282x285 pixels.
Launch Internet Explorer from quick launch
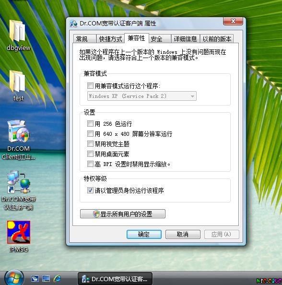pos(57,278)
